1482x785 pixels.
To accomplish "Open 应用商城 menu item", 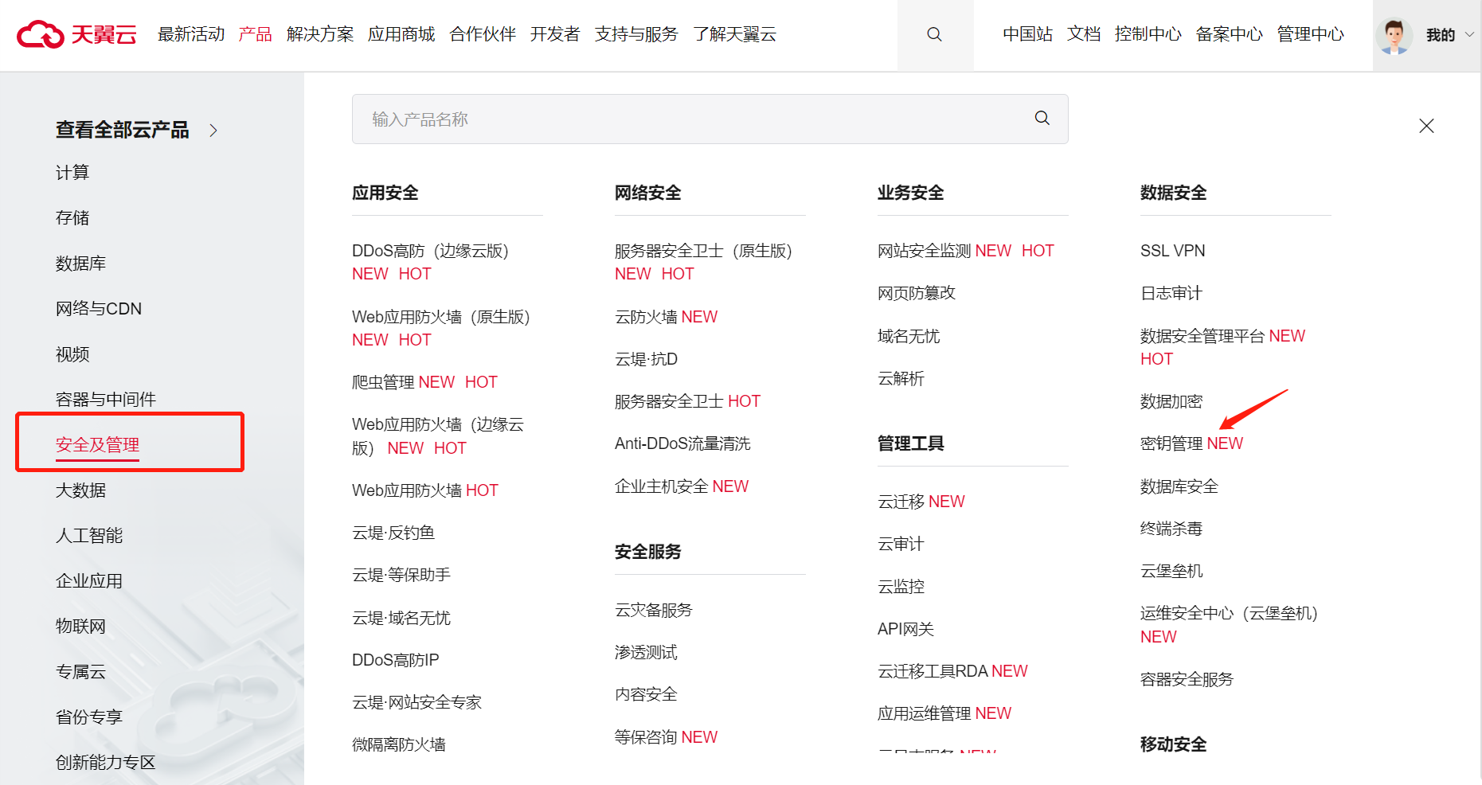I will point(401,34).
